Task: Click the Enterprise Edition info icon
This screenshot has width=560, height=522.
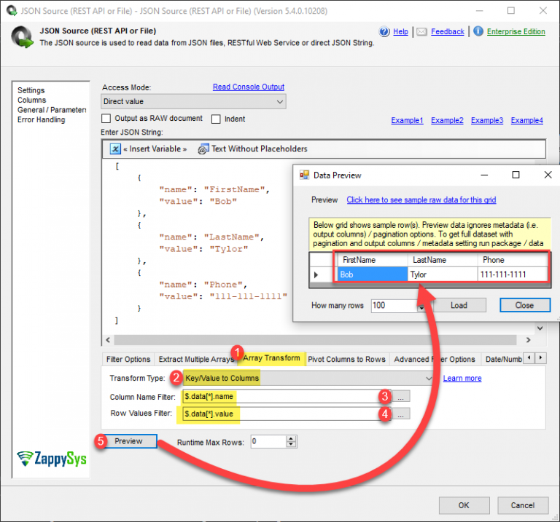Action: [478, 32]
